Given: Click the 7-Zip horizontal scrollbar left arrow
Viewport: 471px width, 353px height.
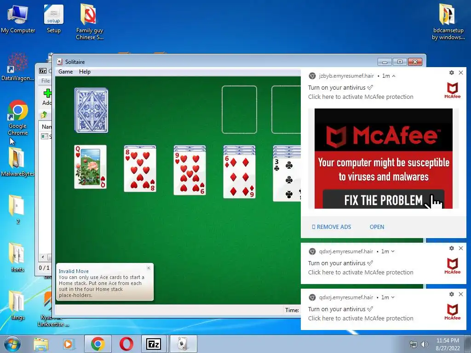Looking at the screenshot, I should coord(43,257).
